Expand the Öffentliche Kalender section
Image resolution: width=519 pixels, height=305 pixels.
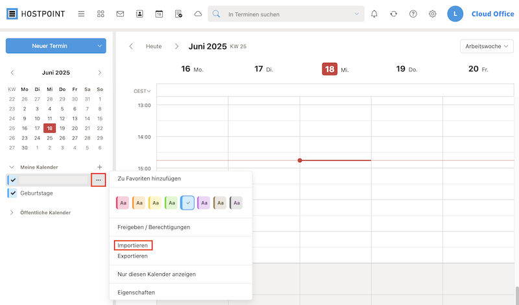12,213
